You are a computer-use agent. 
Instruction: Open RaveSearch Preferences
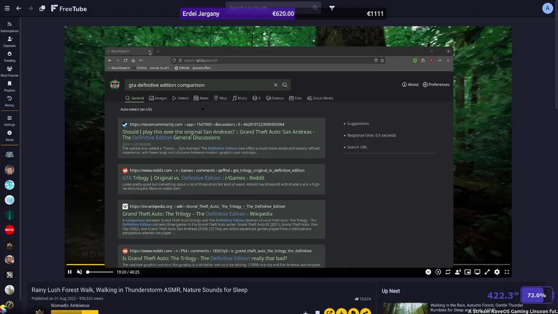click(436, 85)
